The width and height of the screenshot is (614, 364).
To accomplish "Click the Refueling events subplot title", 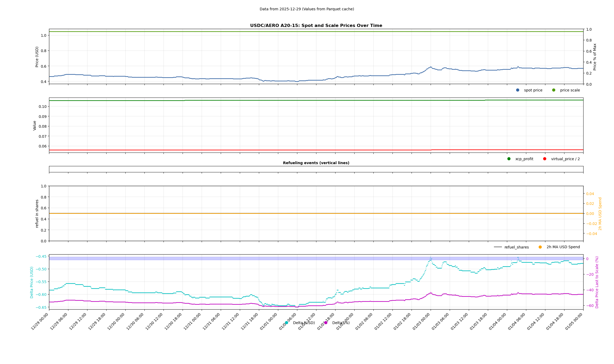I will pyautogui.click(x=316, y=163).
